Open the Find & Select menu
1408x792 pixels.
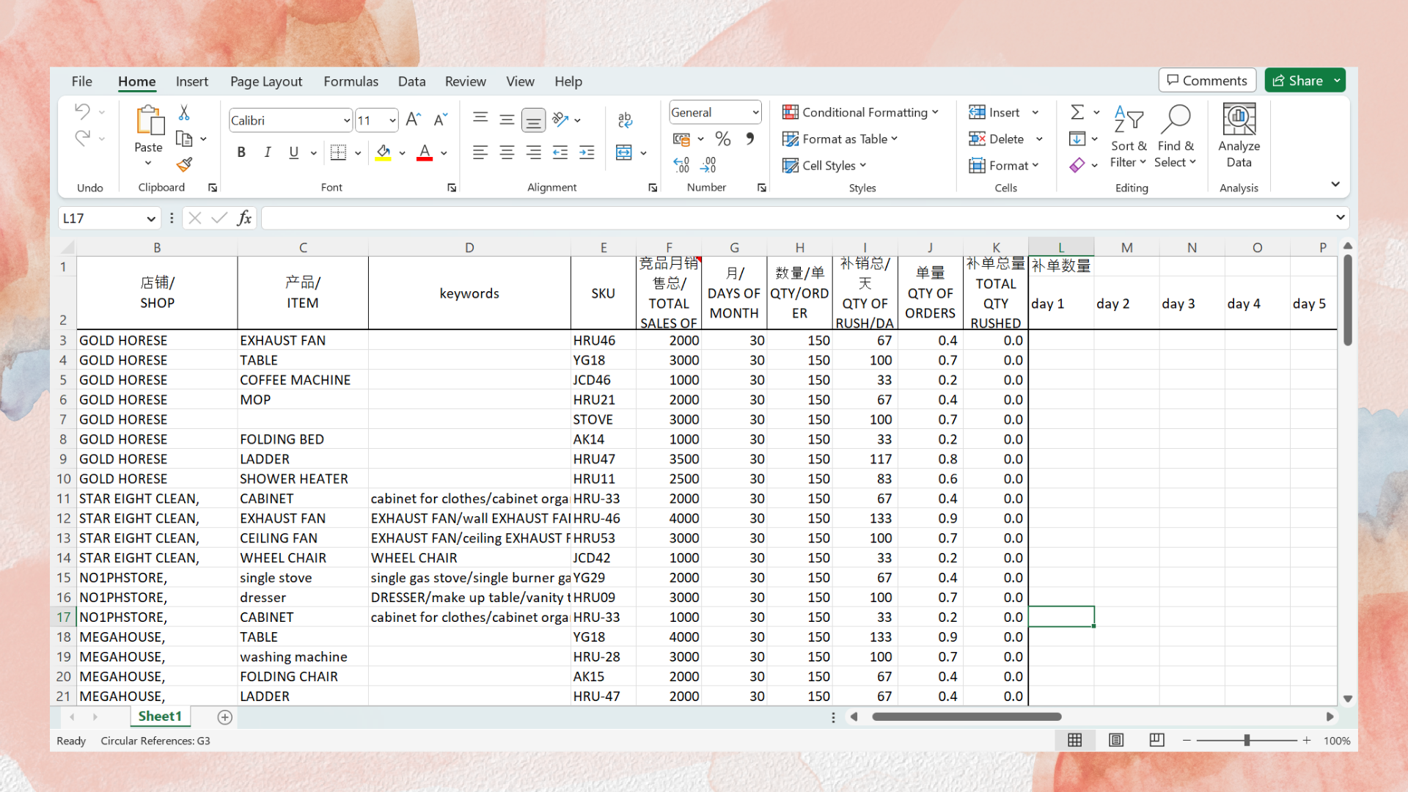[1176, 136]
